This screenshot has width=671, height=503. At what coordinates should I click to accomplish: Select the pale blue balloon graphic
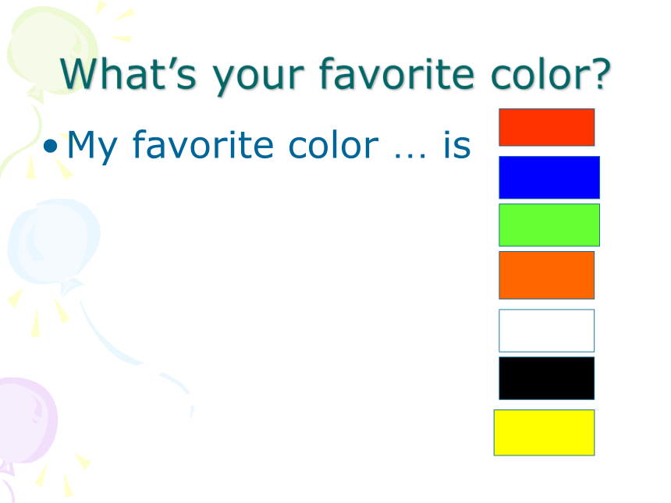54,244
